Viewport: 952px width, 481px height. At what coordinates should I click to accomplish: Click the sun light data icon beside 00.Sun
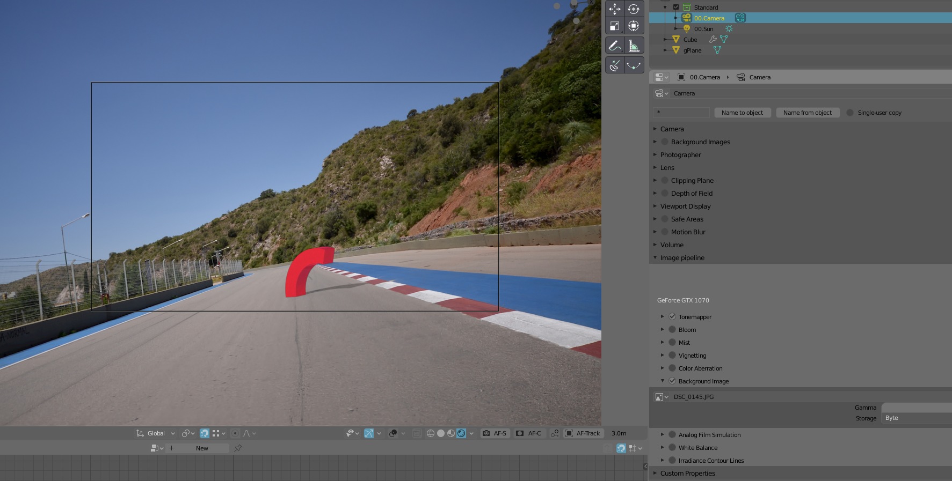point(729,28)
